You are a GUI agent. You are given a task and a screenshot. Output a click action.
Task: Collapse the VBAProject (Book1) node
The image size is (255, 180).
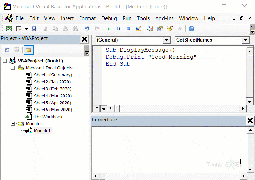coord(5,61)
